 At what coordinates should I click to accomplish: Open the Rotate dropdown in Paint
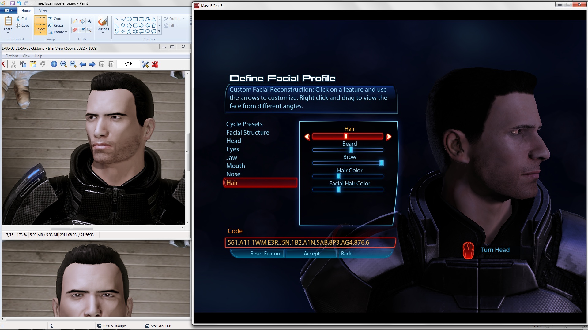point(58,32)
